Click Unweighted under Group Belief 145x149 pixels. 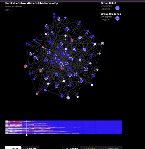[x=107, y=6]
